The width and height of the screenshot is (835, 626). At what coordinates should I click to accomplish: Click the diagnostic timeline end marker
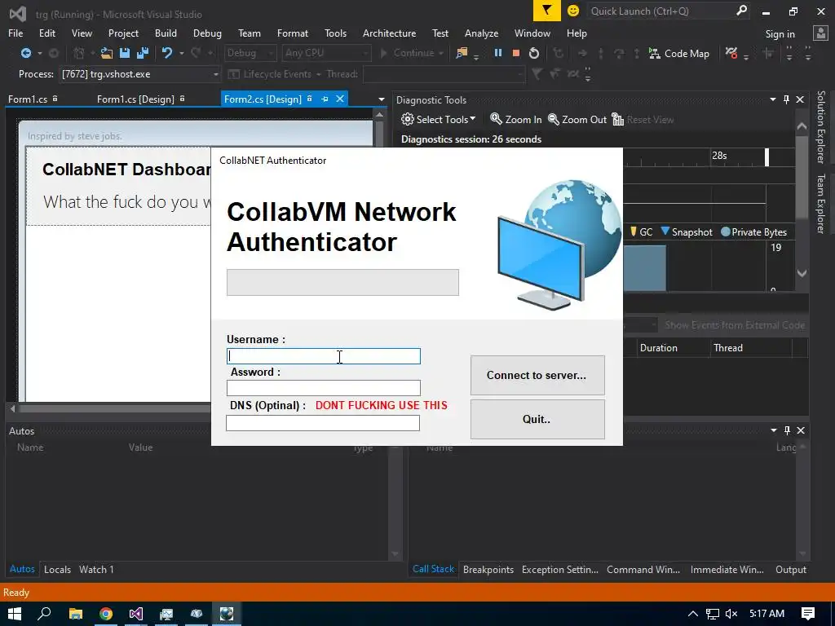(767, 157)
